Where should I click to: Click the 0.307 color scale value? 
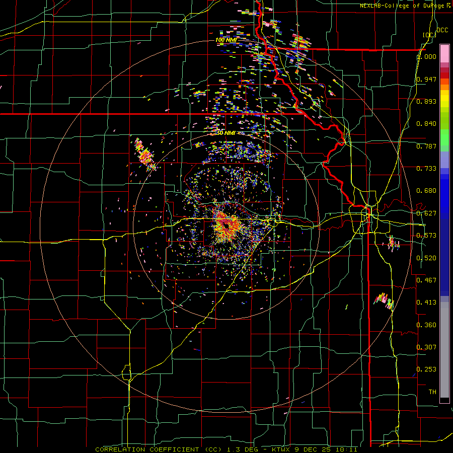pos(426,347)
